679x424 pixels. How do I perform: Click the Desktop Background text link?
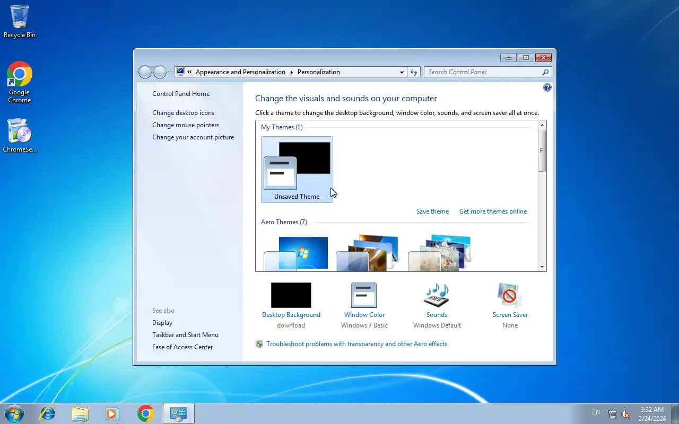tap(291, 315)
